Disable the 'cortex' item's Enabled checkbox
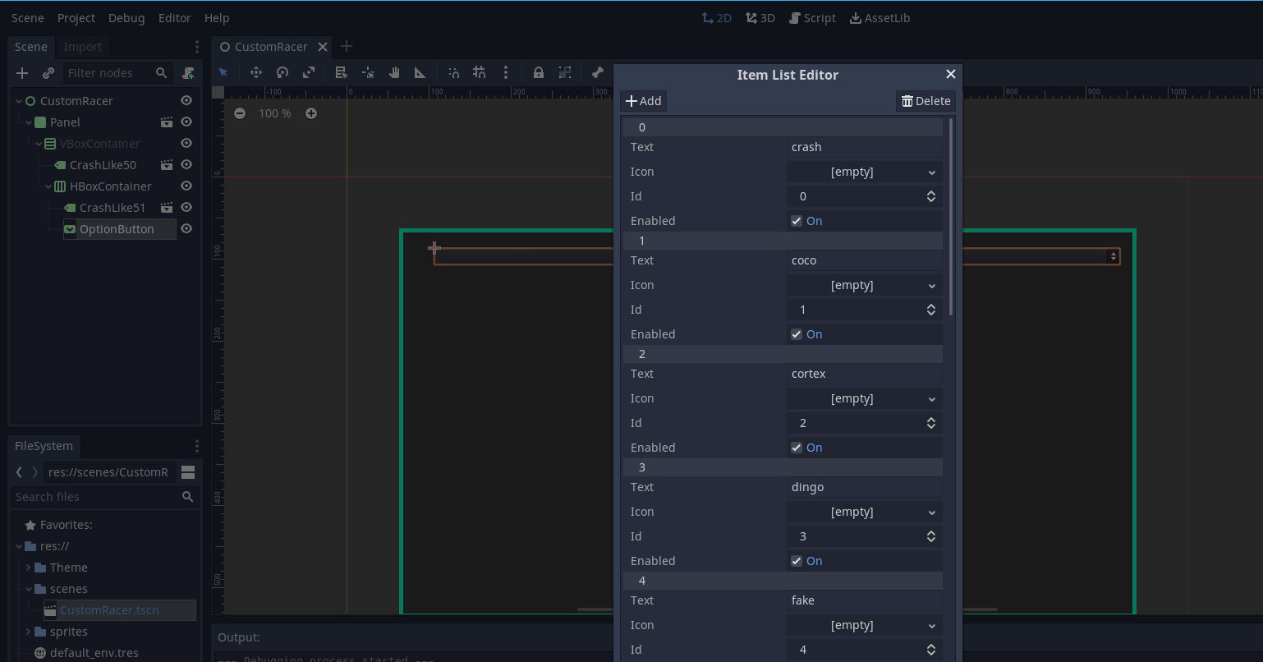The width and height of the screenshot is (1263, 662). pyautogui.click(x=796, y=447)
